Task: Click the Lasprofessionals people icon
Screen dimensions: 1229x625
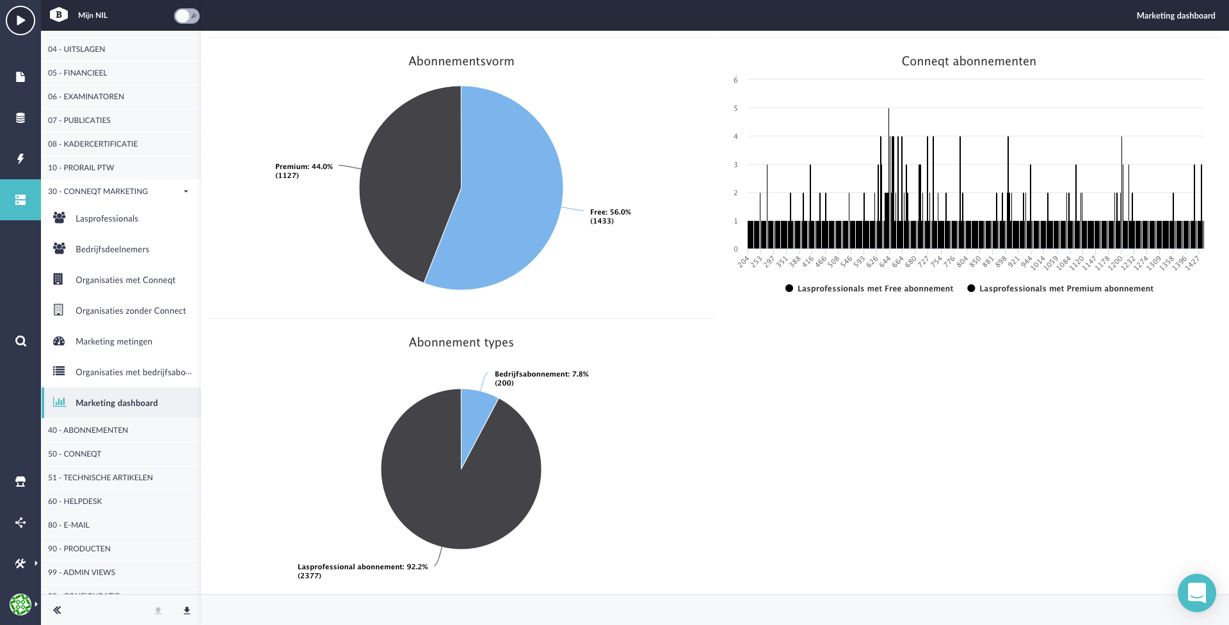Action: [59, 218]
